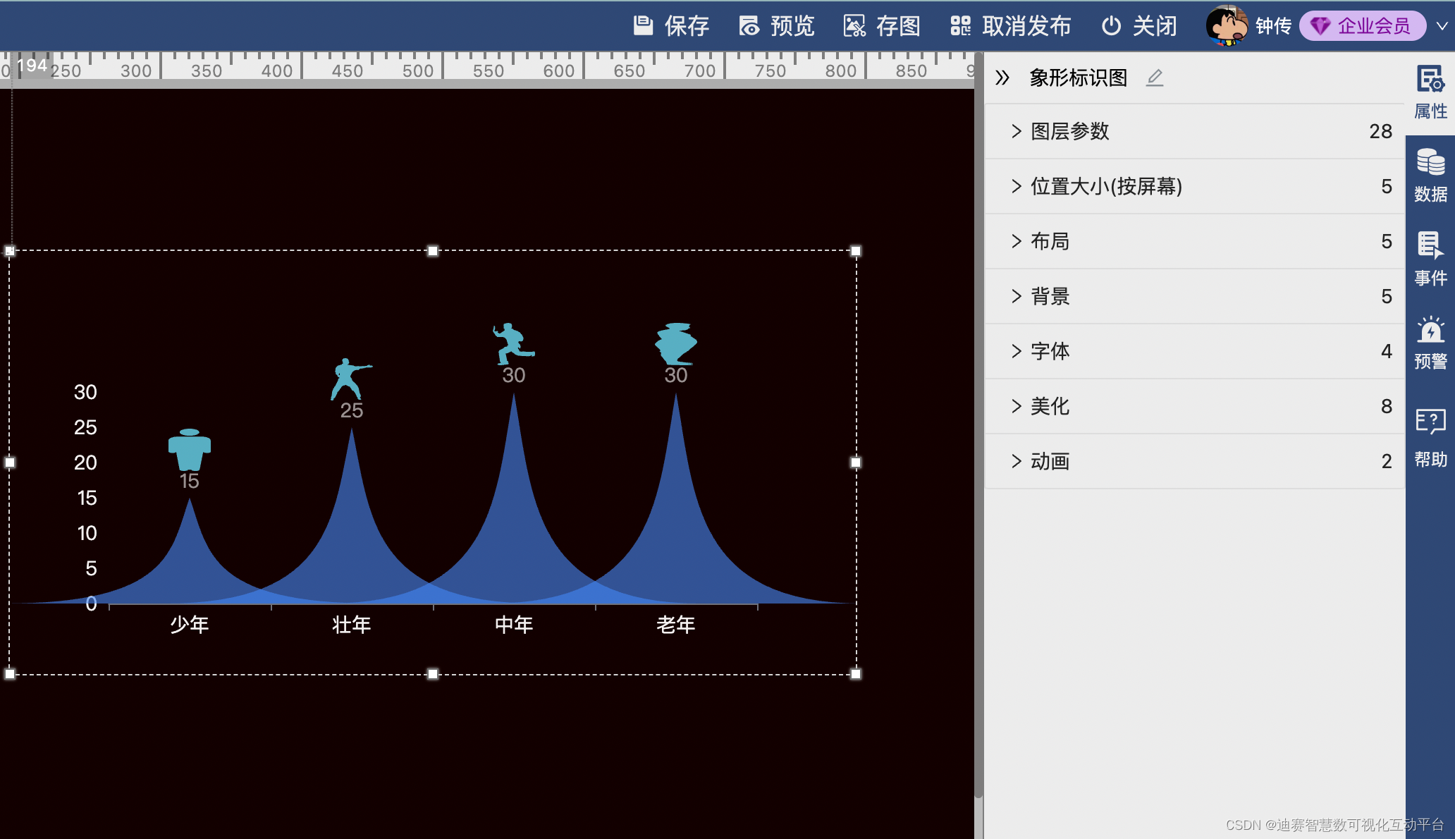1455x839 pixels.
Task: Click the 预览 preview button label
Action: [792, 26]
